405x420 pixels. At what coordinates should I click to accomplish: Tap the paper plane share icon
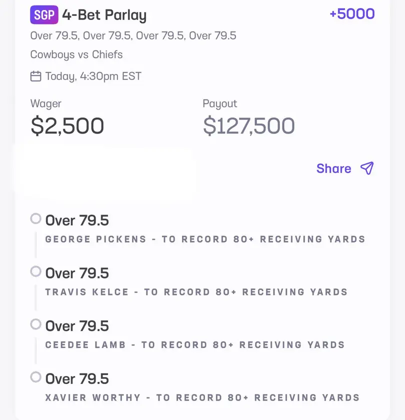click(x=367, y=168)
